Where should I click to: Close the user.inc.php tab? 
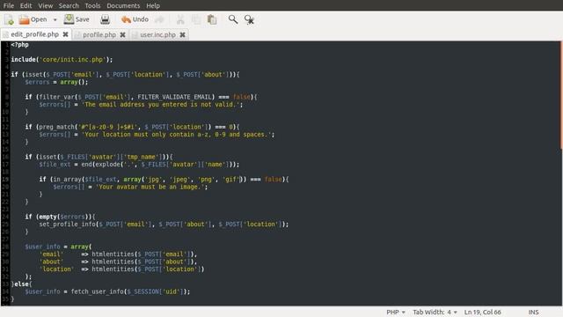182,35
